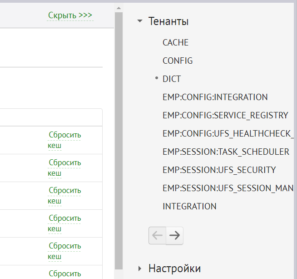Choose EMP:SESSION:UFS_SESSION_MAN tenant

coord(227,188)
